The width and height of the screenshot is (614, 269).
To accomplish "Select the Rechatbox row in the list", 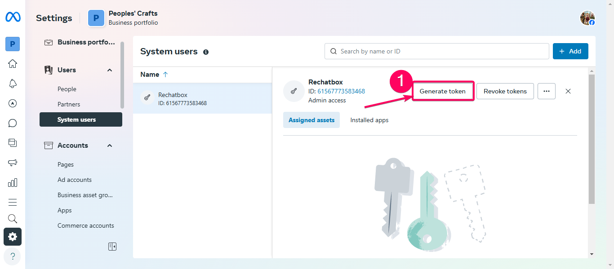I will (x=202, y=98).
